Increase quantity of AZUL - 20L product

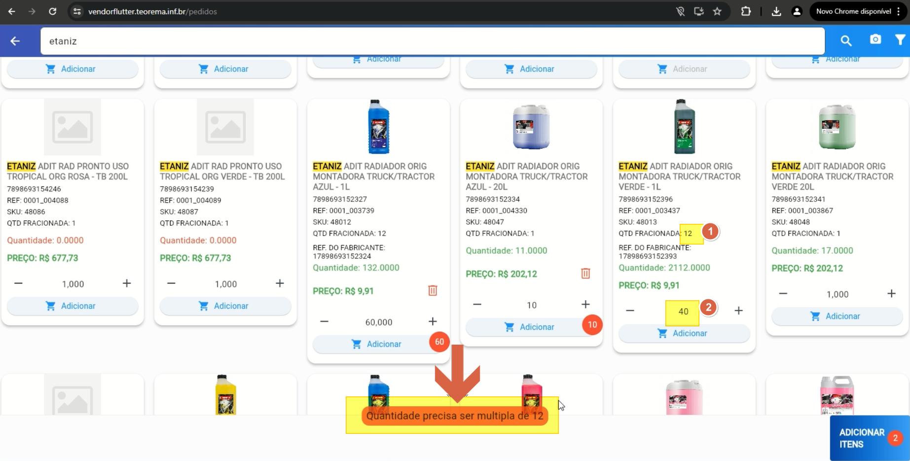(585, 305)
